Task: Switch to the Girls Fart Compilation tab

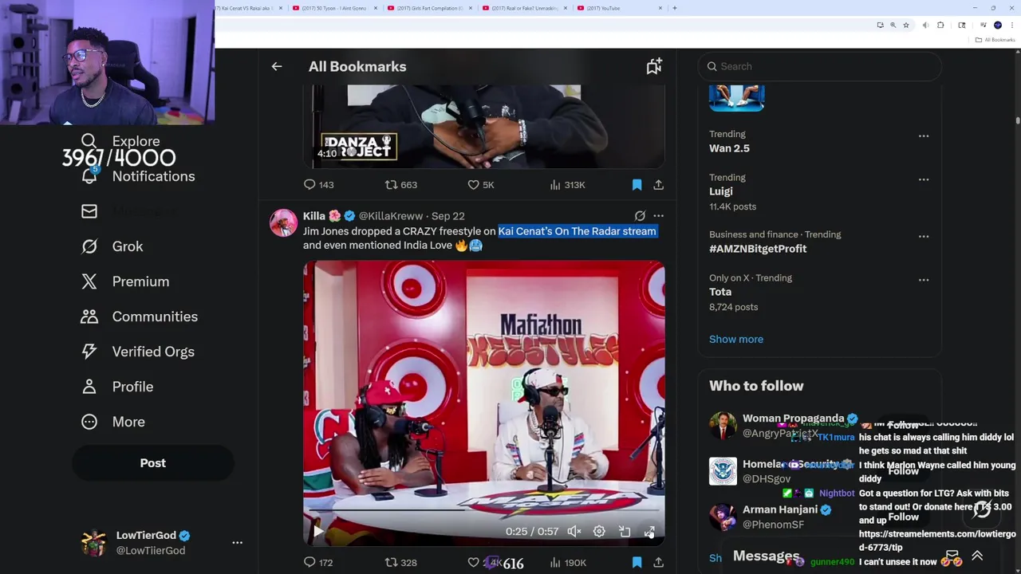Action: point(429,8)
